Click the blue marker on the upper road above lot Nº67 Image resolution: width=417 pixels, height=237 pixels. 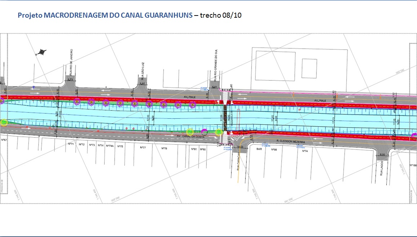point(33,87)
